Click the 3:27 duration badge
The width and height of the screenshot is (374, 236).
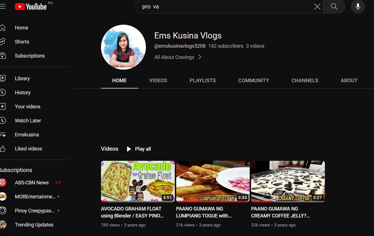coord(317,198)
